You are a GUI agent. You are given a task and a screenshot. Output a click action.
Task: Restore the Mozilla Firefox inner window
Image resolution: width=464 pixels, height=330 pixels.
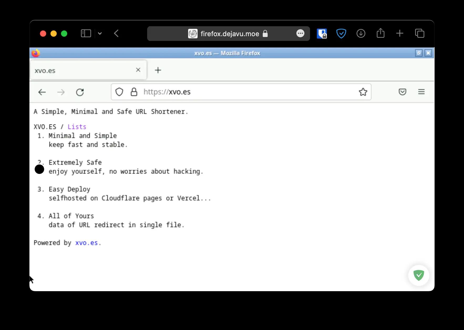click(419, 53)
